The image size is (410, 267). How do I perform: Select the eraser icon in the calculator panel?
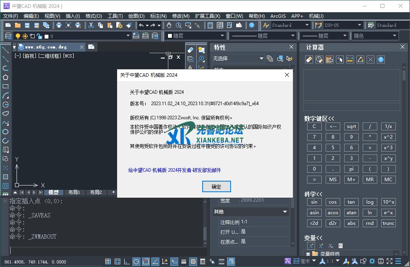pyautogui.click(x=309, y=59)
